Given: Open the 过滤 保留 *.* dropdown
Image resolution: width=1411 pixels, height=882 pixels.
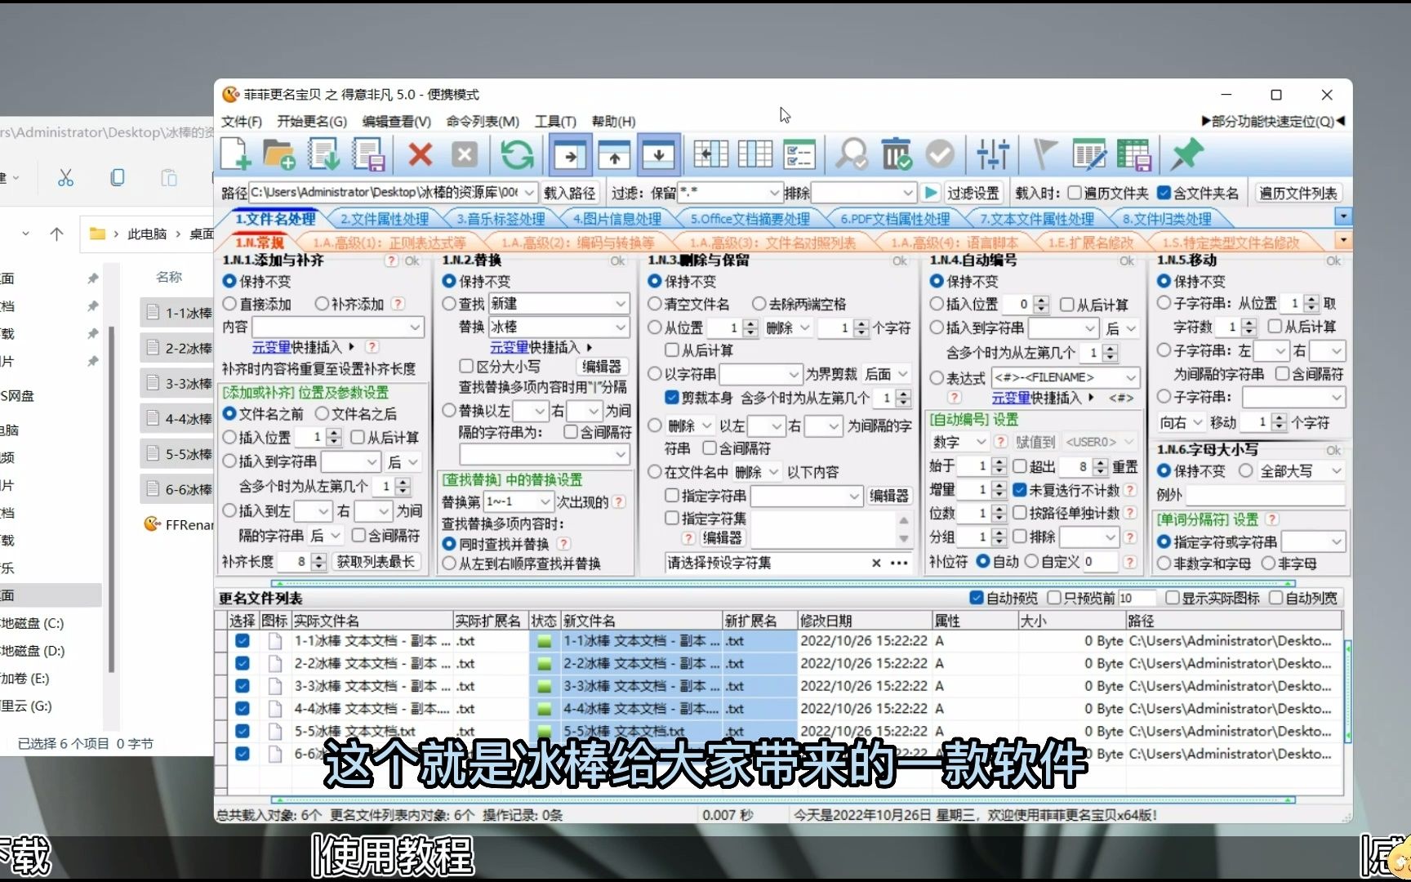Looking at the screenshot, I should [x=774, y=193].
